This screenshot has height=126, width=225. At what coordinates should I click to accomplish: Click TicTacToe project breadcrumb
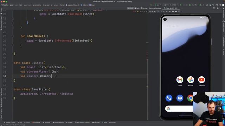pyautogui.click(x=5, y=5)
